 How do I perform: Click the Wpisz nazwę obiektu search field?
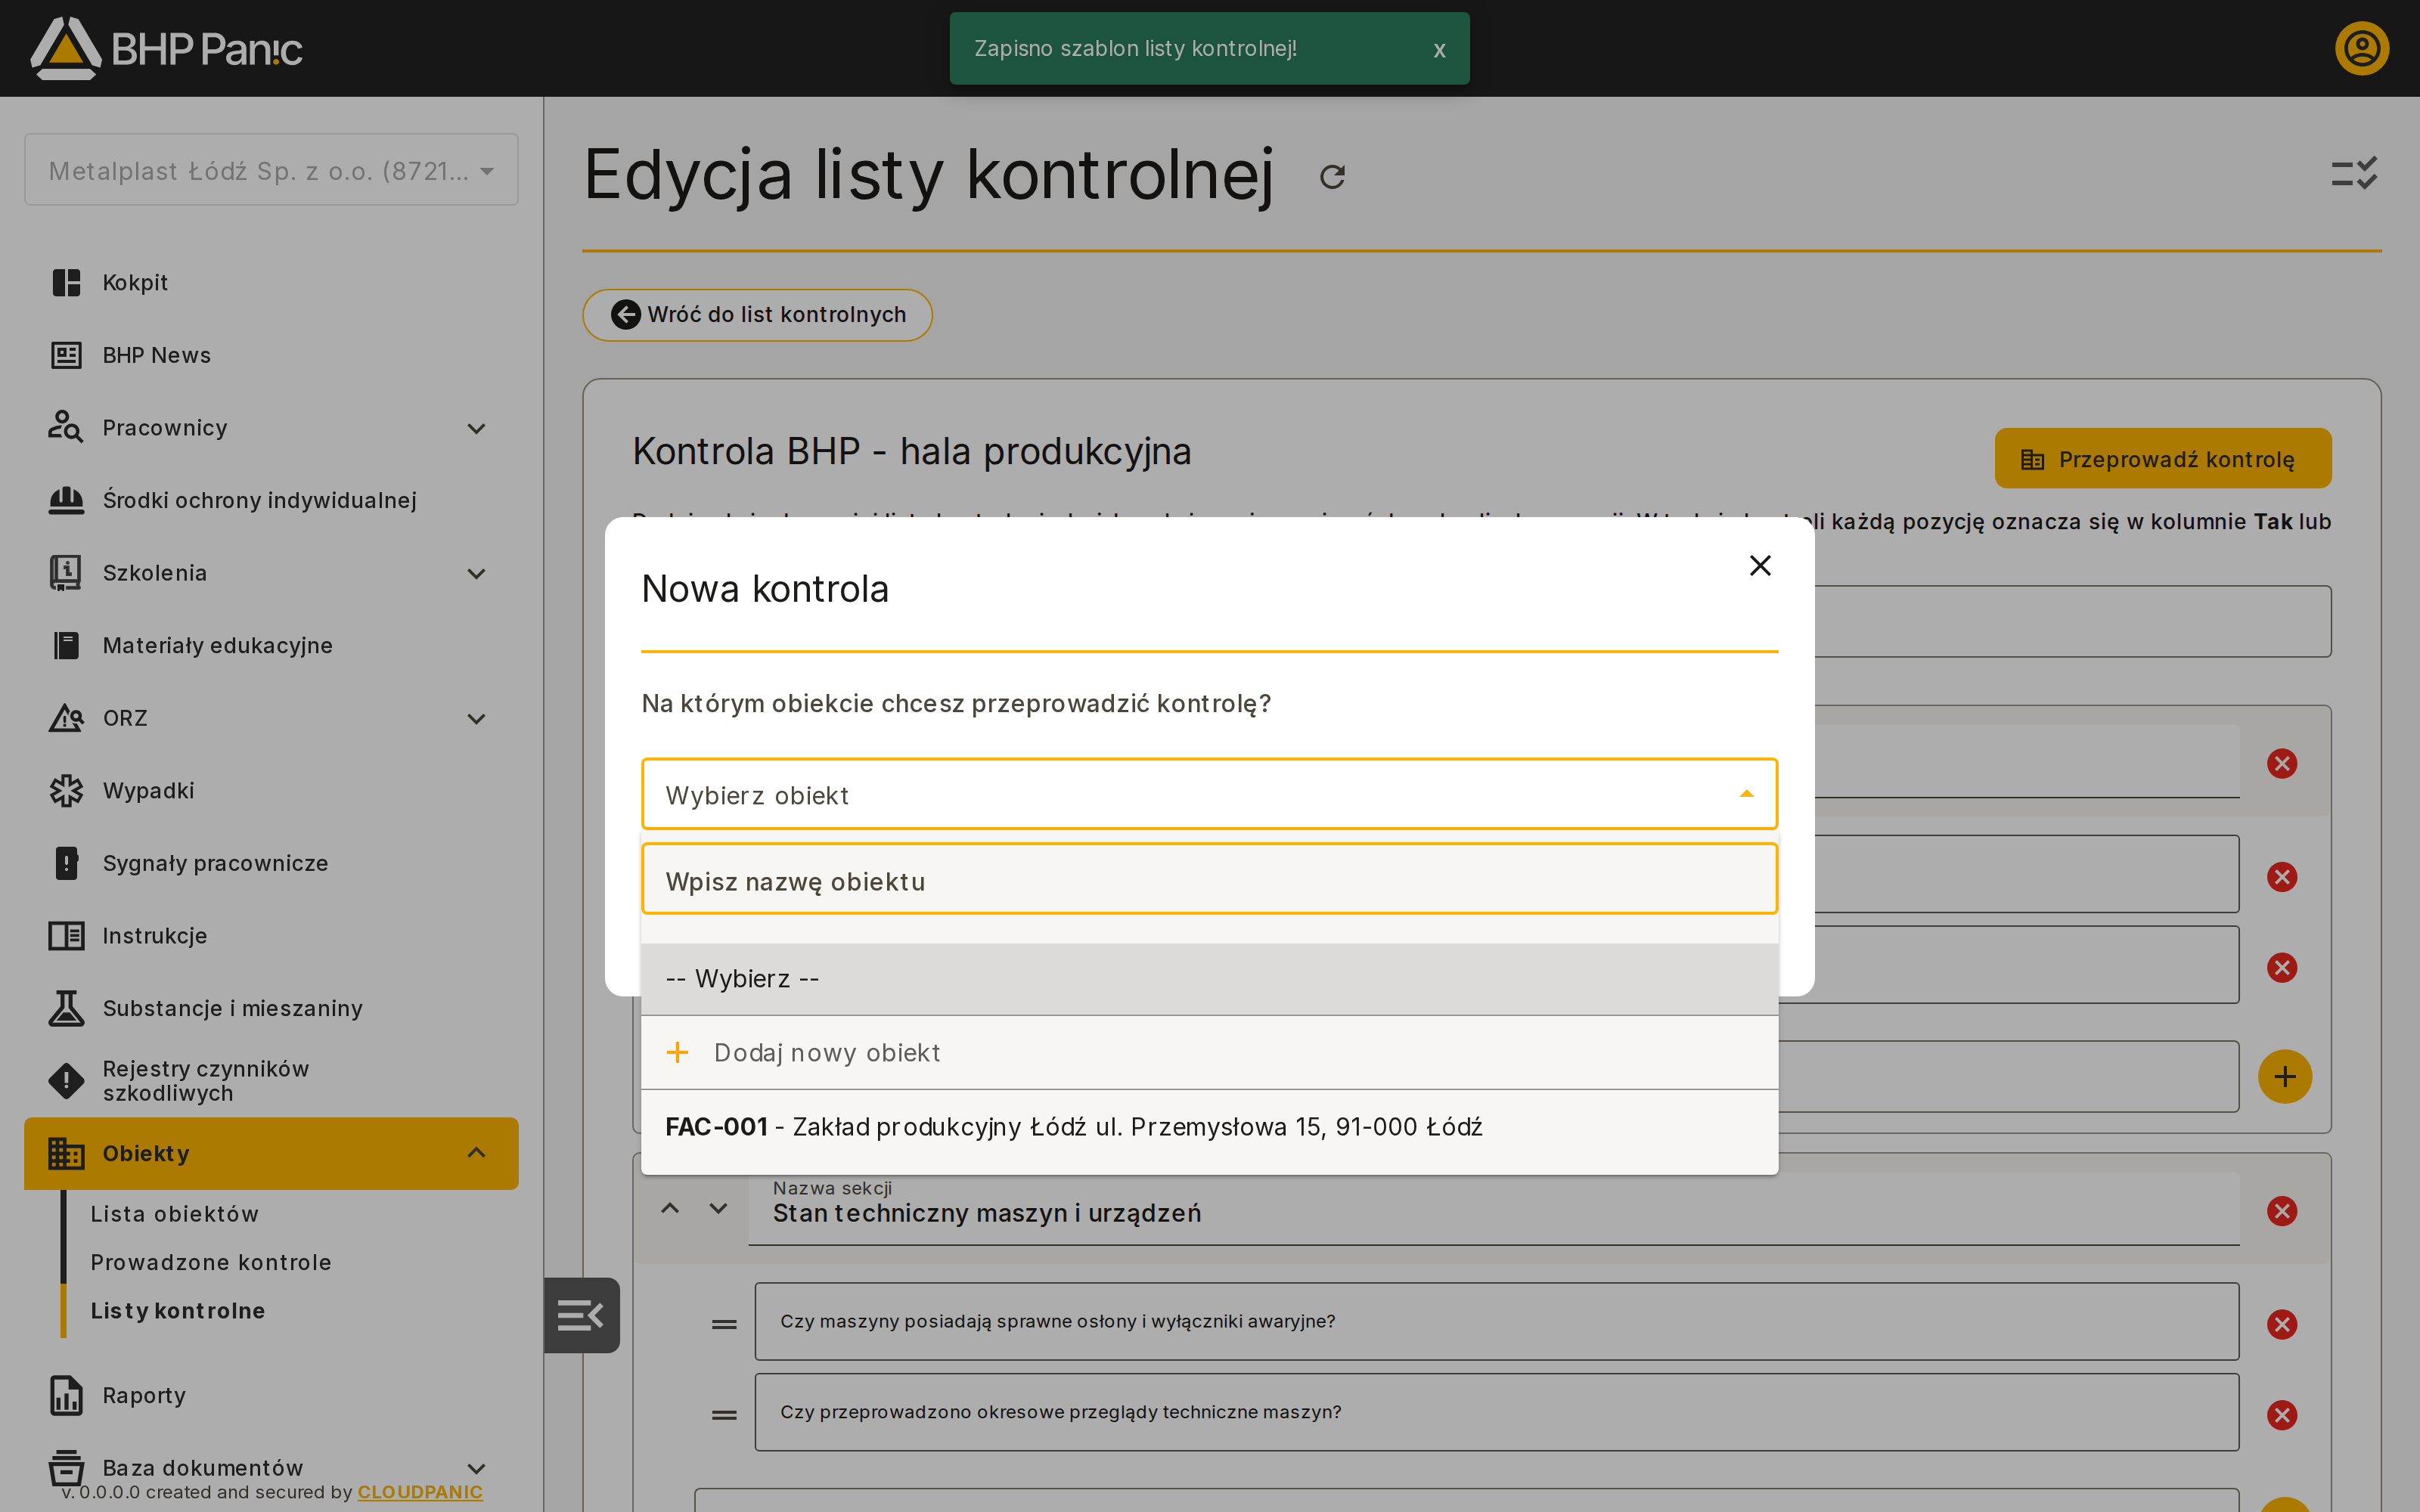point(1209,879)
